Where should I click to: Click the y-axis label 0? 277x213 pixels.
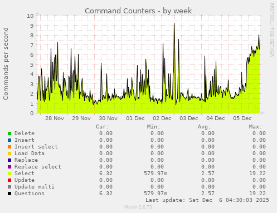pyautogui.click(x=32, y=113)
